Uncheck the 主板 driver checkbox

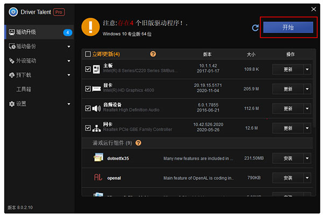(x=88, y=69)
